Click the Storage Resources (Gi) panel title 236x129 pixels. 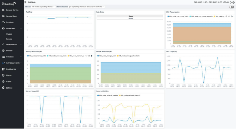click(x=104, y=52)
